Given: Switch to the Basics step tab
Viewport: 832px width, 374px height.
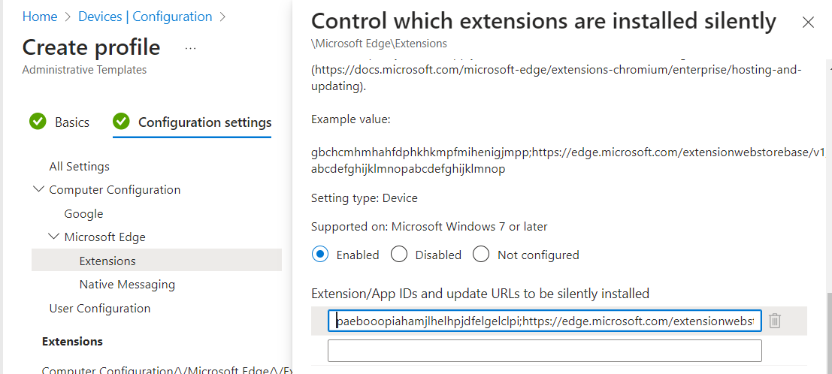Looking at the screenshot, I should point(72,122).
